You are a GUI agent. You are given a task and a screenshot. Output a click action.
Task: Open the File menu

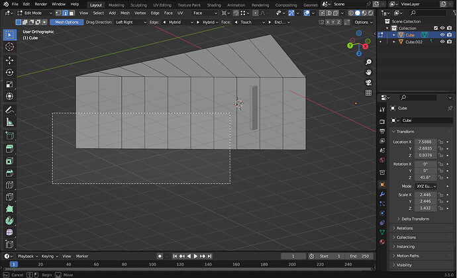[15, 4]
